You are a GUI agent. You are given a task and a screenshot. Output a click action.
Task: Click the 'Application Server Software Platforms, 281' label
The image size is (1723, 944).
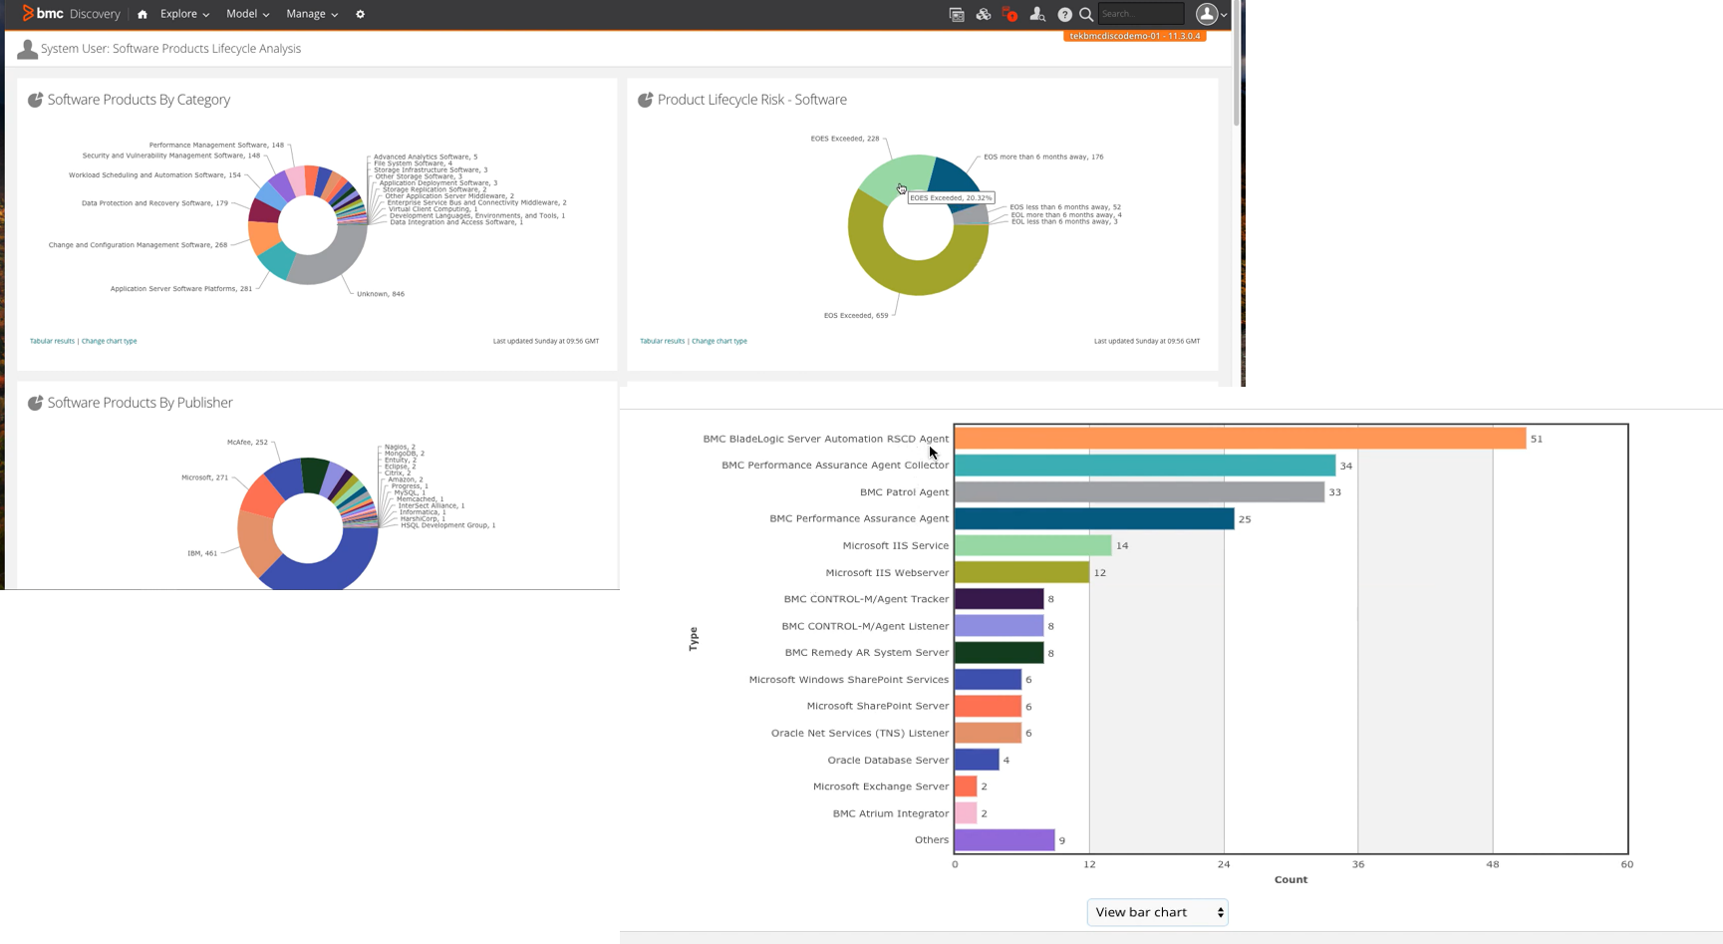[x=181, y=289]
